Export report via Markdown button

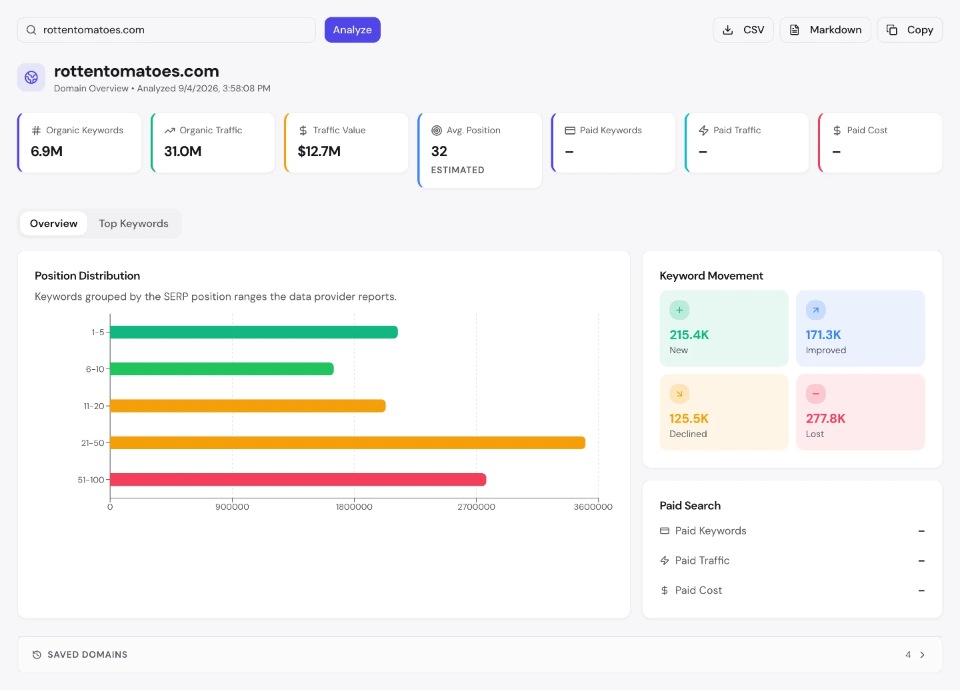pos(825,30)
